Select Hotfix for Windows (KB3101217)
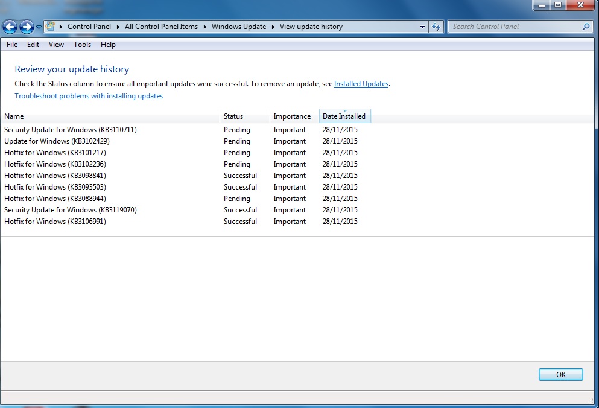 (x=55, y=153)
